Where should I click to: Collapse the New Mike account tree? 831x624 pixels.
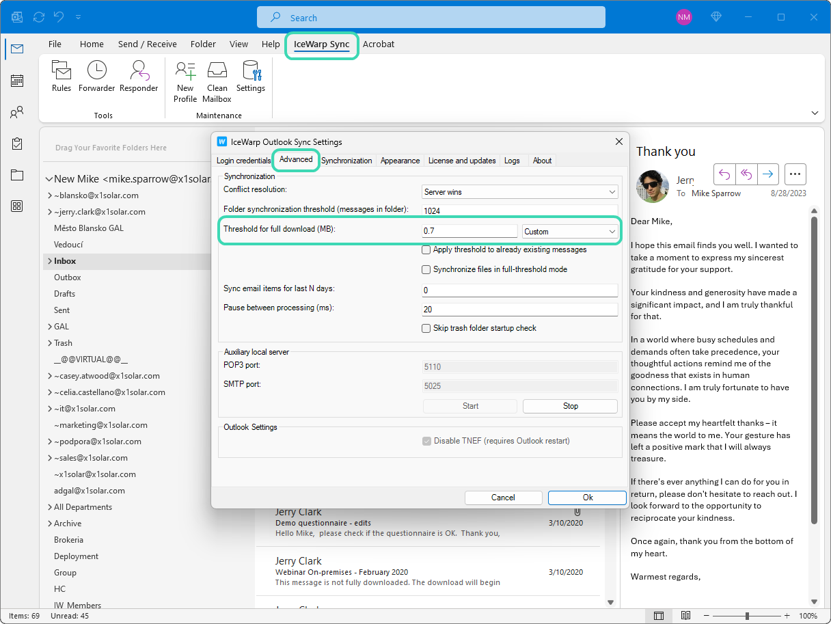tap(49, 179)
